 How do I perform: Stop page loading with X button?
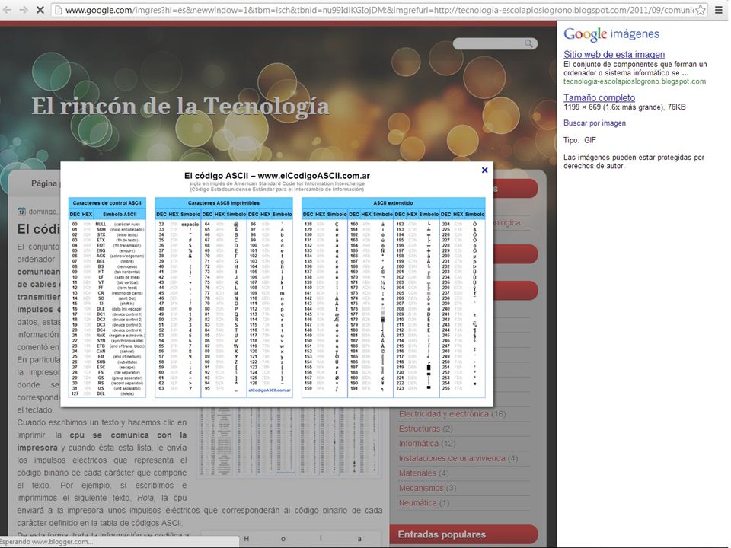[40, 9]
